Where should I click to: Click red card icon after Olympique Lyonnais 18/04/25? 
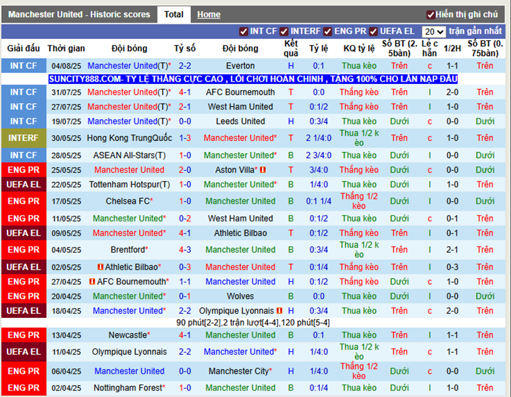pyautogui.click(x=279, y=310)
